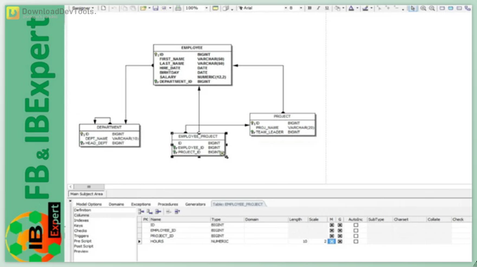Click the Length value 10 cell
Image resolution: width=477 pixels, height=267 pixels.
298,242
